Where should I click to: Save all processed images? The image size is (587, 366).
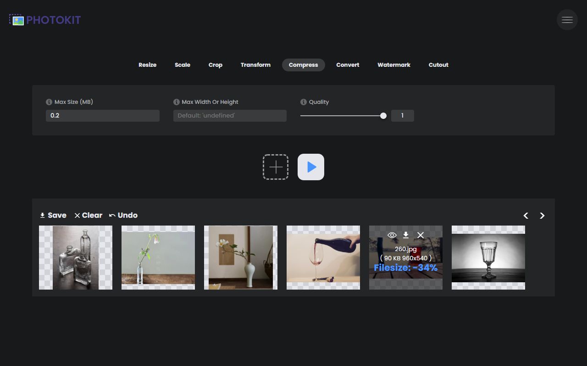tap(53, 215)
